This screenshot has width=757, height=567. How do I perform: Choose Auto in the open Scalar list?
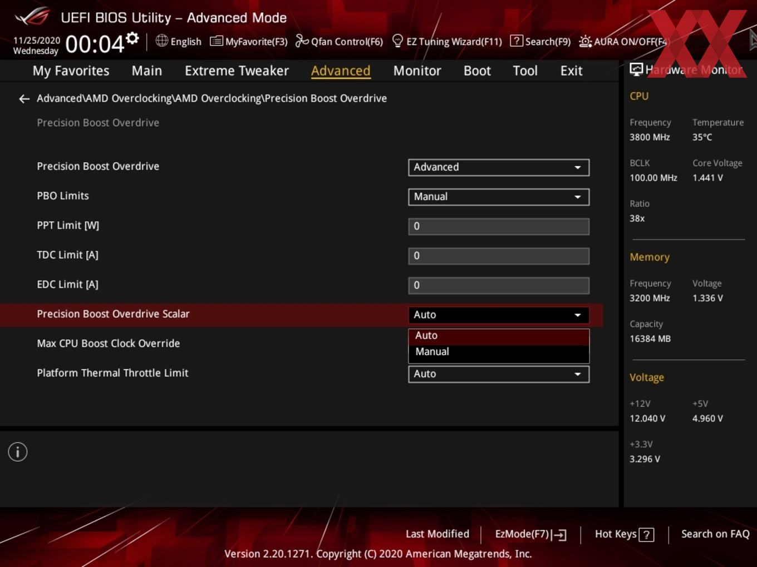(x=499, y=336)
